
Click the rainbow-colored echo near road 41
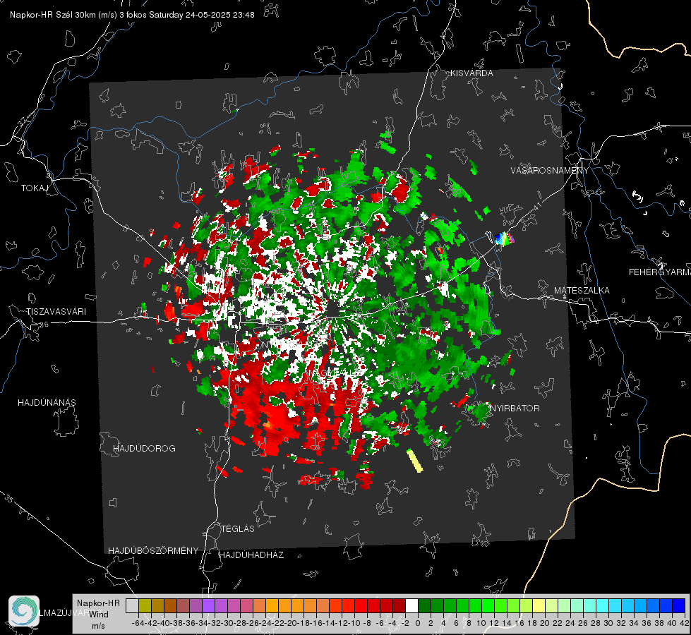pos(504,239)
